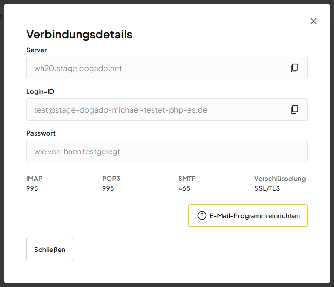This screenshot has width=334, height=287.
Task: Copy the Login-ID to clipboard
Action: pos(294,109)
